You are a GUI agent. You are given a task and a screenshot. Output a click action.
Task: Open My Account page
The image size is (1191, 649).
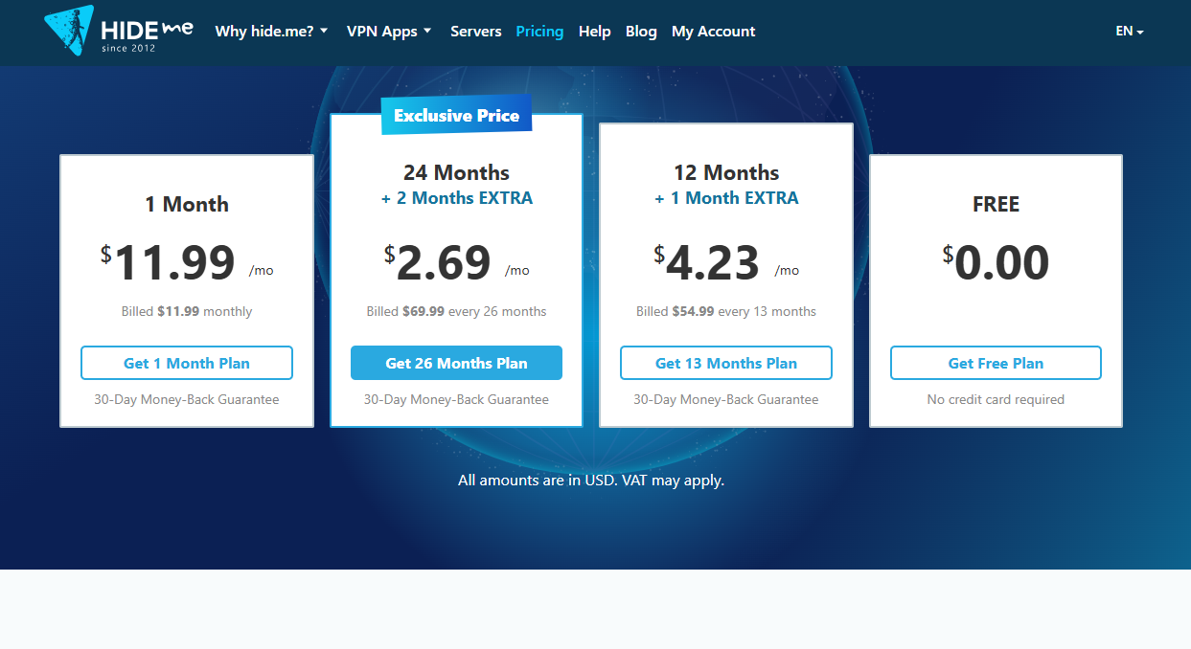coord(714,32)
